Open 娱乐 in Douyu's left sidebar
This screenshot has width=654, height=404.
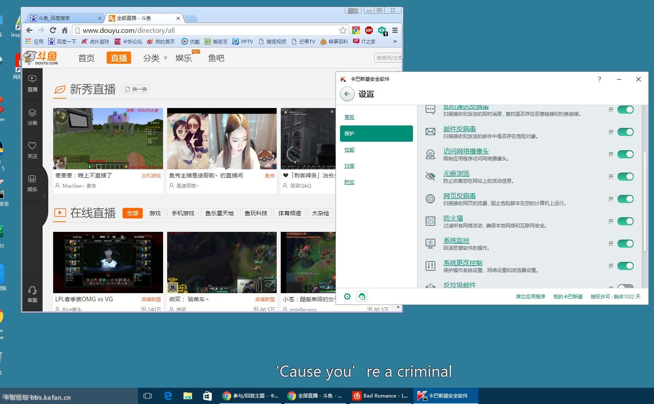click(x=32, y=184)
